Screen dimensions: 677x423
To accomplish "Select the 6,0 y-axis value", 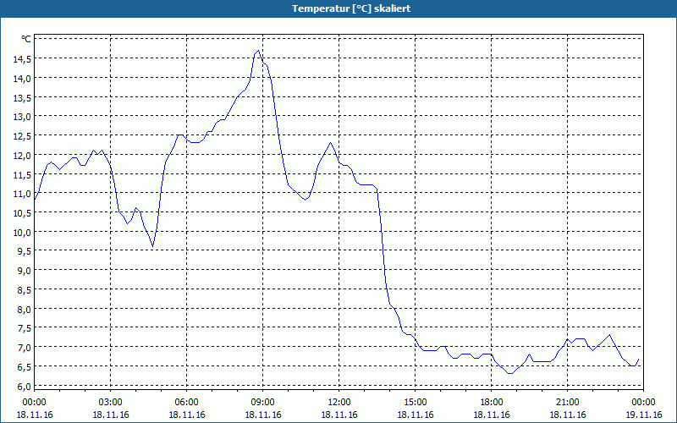I will point(25,387).
